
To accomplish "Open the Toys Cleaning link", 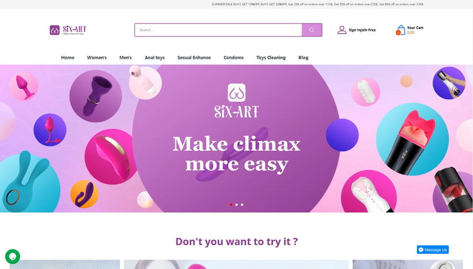I will [271, 57].
